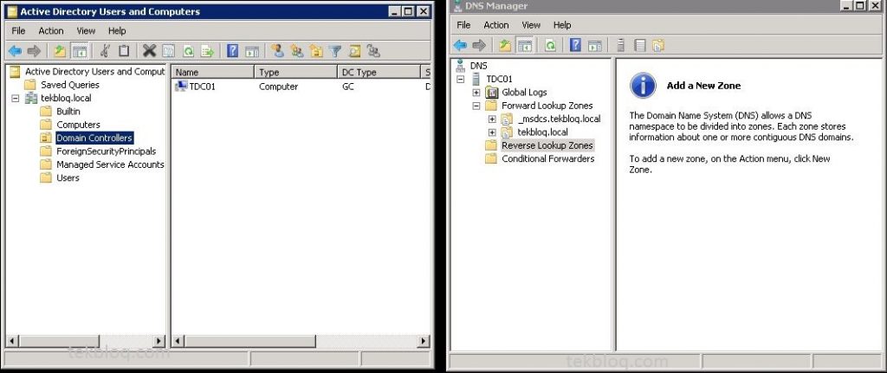The width and height of the screenshot is (887, 373).
Task: Toggle console tree button in DNS Manager toolbar
Action: (x=525, y=45)
